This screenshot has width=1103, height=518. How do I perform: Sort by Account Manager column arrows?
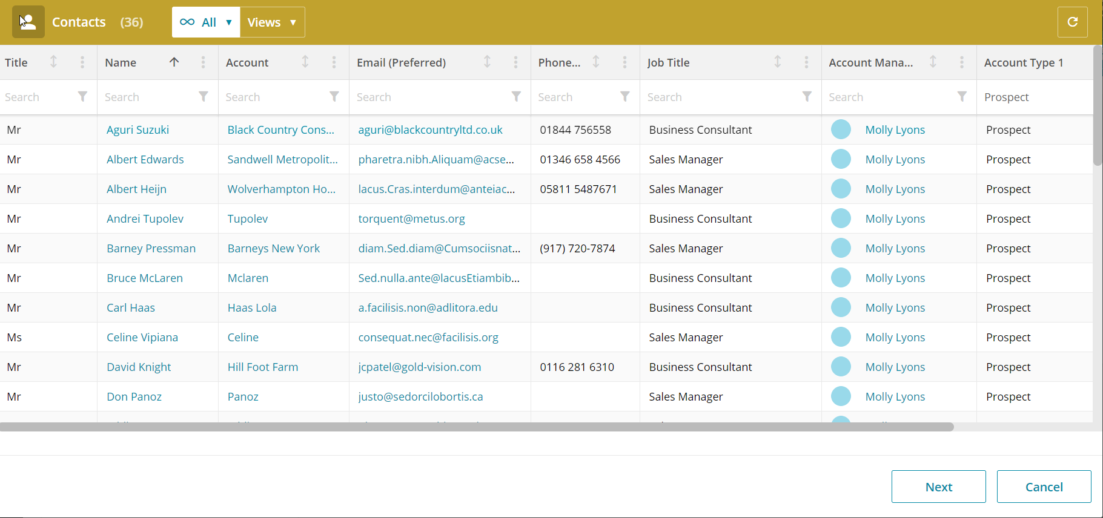pos(933,62)
